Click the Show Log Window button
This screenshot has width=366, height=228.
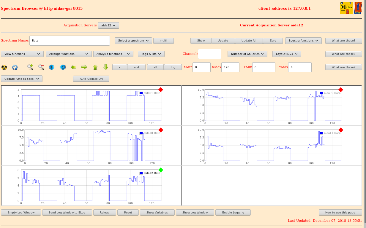[195, 213]
